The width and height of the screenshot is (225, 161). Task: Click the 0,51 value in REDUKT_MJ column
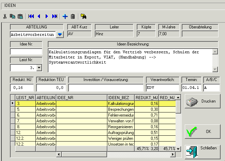click(x=147, y=133)
